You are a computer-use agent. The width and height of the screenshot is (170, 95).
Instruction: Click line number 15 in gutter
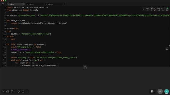click(x=5, y=44)
